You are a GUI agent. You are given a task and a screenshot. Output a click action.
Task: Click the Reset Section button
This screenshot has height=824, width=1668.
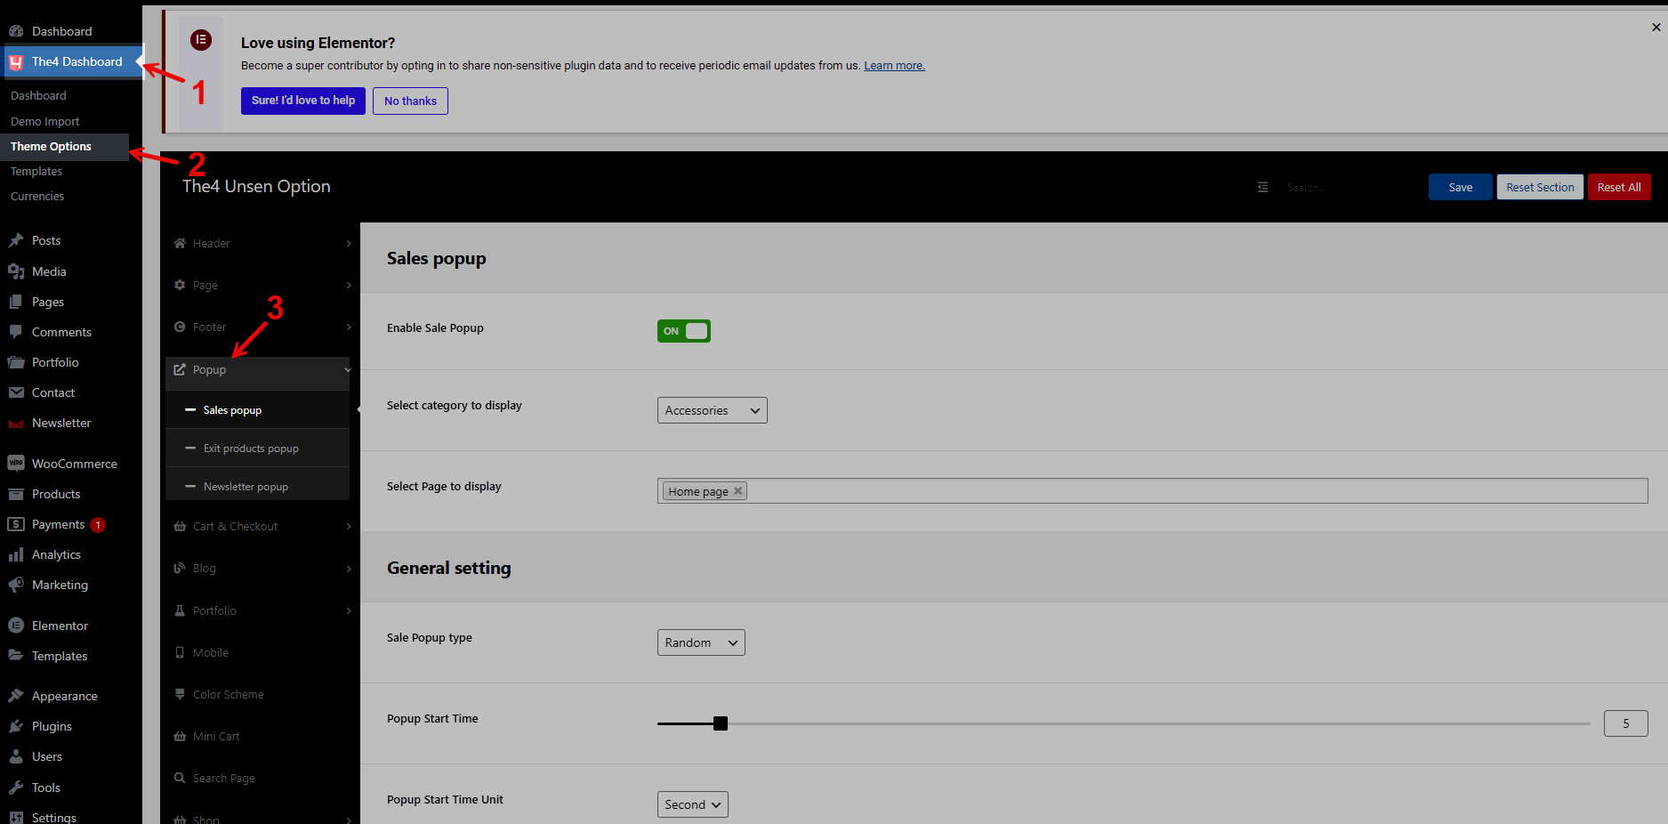[1540, 187]
